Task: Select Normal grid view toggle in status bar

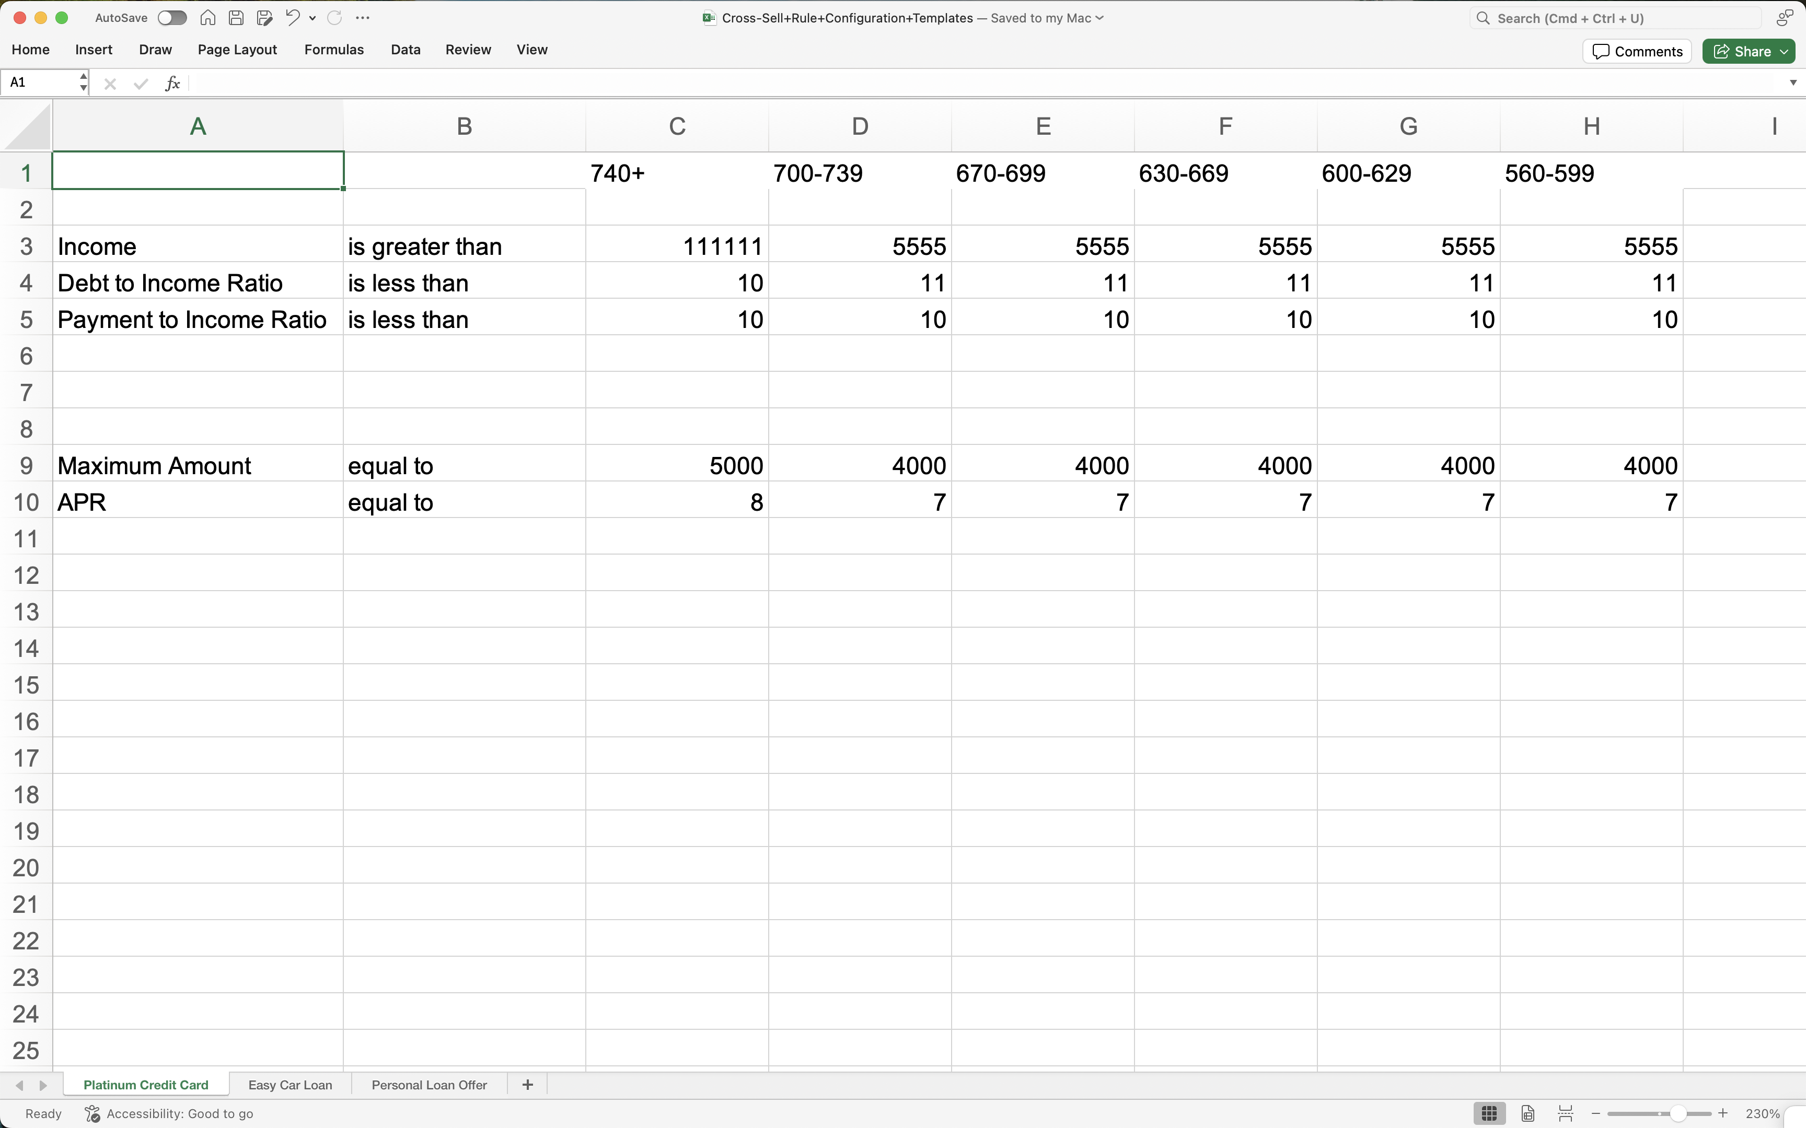Action: (1489, 1114)
